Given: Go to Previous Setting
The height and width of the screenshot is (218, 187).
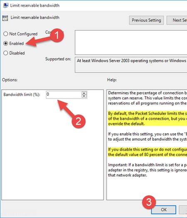Looking at the screenshot, I should click(146, 20).
